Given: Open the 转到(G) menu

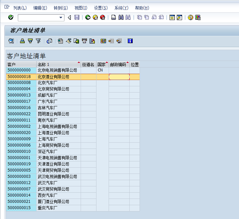Looking at the screenshot, I should point(61,8).
